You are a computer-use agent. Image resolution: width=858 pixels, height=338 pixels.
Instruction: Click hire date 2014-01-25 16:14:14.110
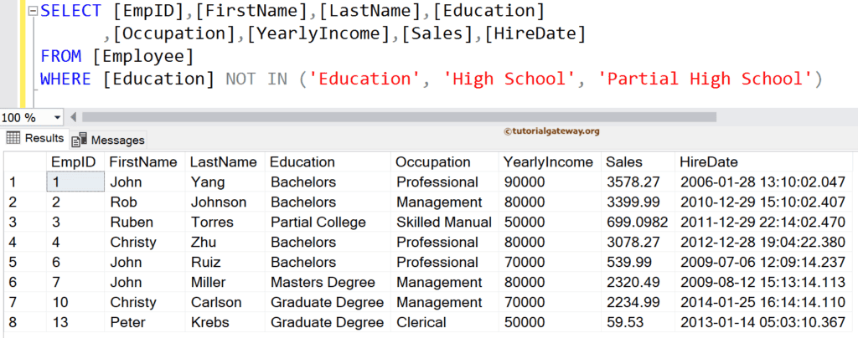[x=764, y=302]
